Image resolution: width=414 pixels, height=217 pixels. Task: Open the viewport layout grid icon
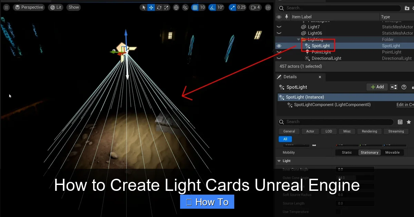(268, 7)
